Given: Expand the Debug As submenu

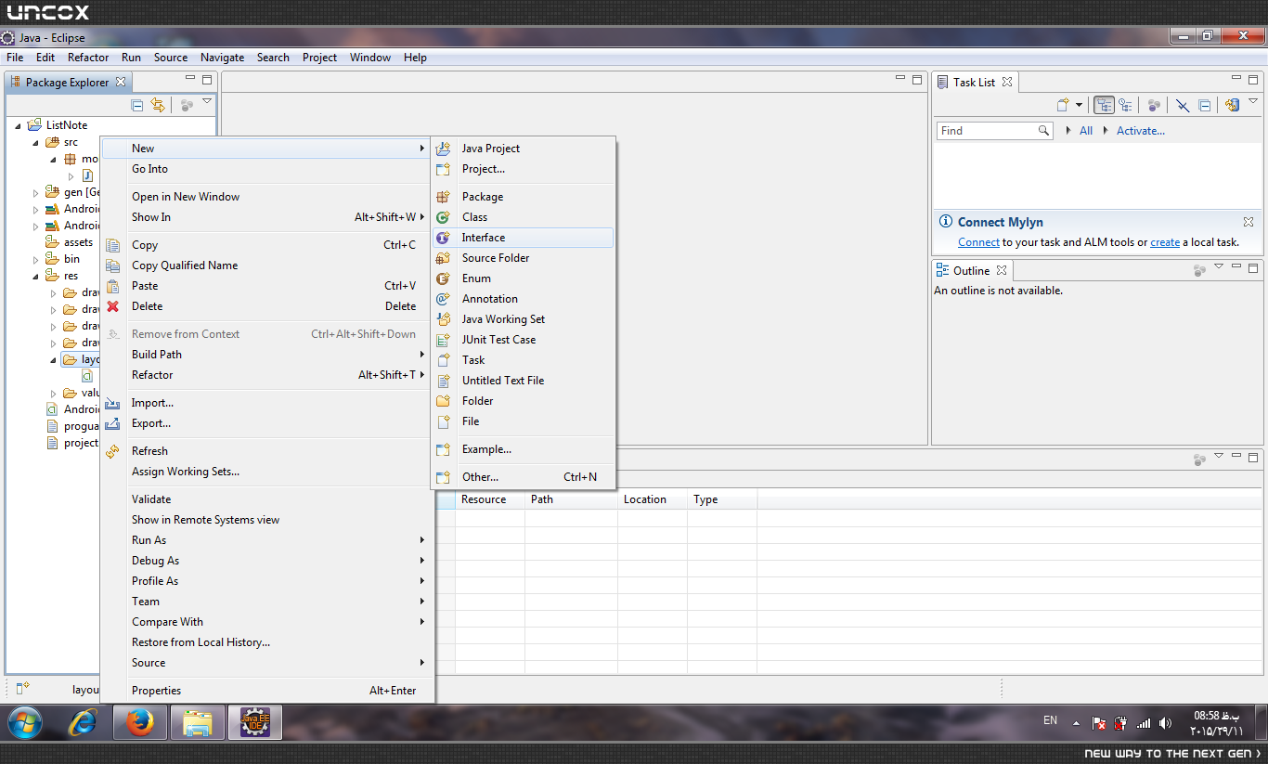Looking at the screenshot, I should point(267,561).
